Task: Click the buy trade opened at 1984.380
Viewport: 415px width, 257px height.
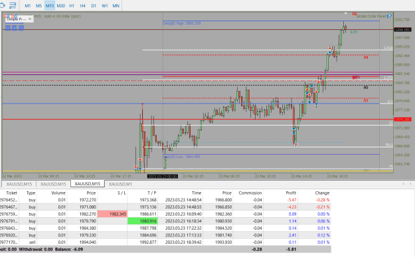Action: (x=165, y=228)
